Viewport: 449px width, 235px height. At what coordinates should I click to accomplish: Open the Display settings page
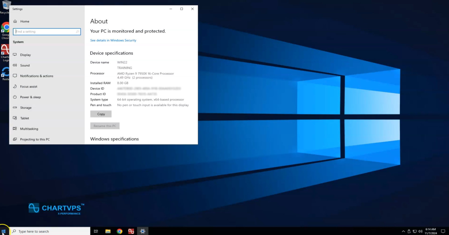[x=25, y=55]
